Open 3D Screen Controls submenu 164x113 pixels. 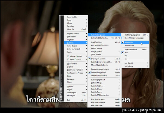[x=75, y=59]
